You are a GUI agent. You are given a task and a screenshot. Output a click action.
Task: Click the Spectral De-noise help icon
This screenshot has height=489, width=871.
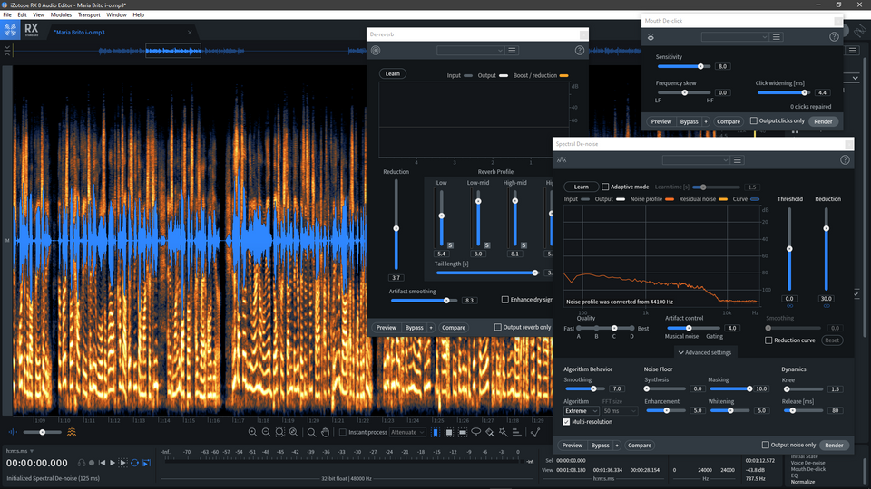click(x=845, y=159)
